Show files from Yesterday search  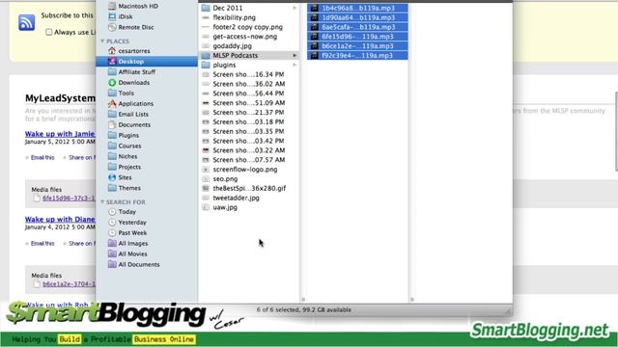point(132,223)
